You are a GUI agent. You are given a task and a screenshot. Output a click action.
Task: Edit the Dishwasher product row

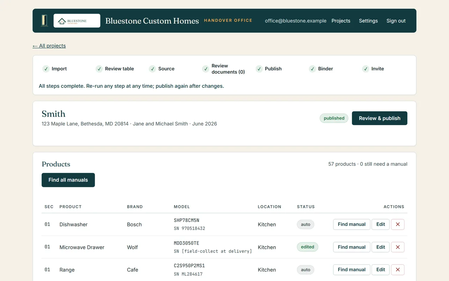pyautogui.click(x=381, y=224)
